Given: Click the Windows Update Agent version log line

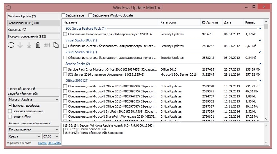Looking at the screenshot, I should pos(108,125).
